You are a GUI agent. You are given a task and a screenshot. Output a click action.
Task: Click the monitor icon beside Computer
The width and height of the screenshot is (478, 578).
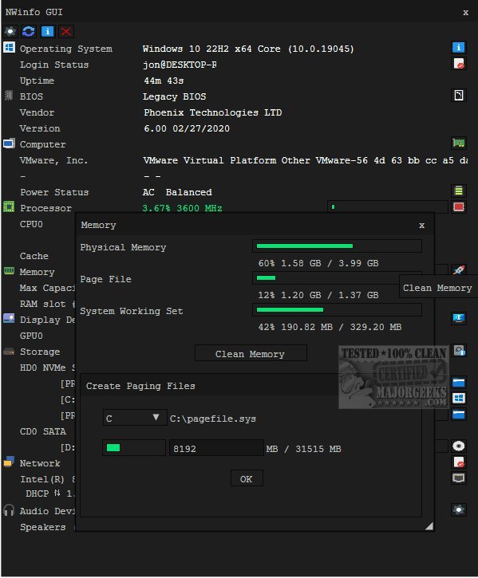pos(10,144)
